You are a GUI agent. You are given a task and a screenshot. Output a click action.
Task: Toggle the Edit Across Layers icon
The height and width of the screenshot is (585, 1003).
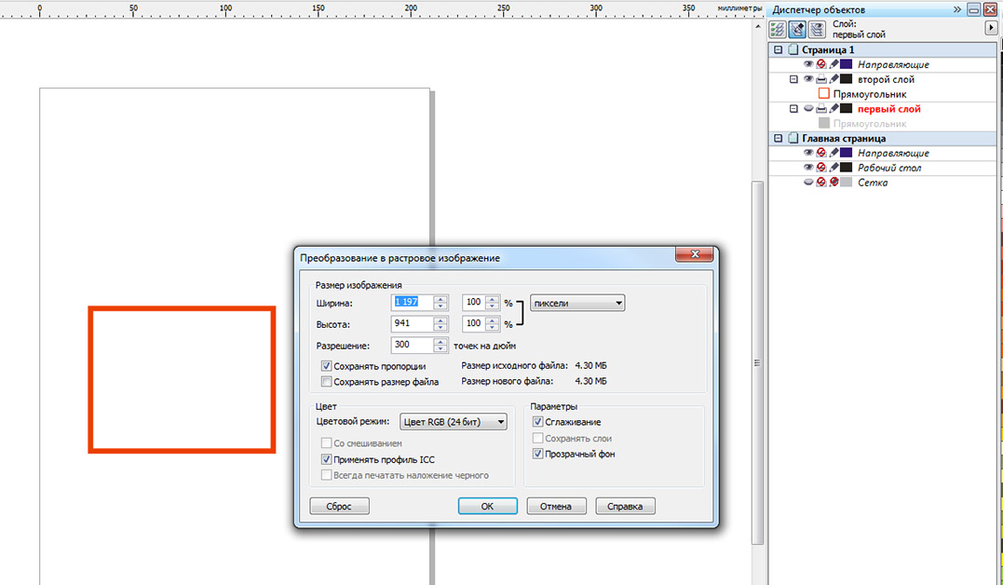(797, 30)
